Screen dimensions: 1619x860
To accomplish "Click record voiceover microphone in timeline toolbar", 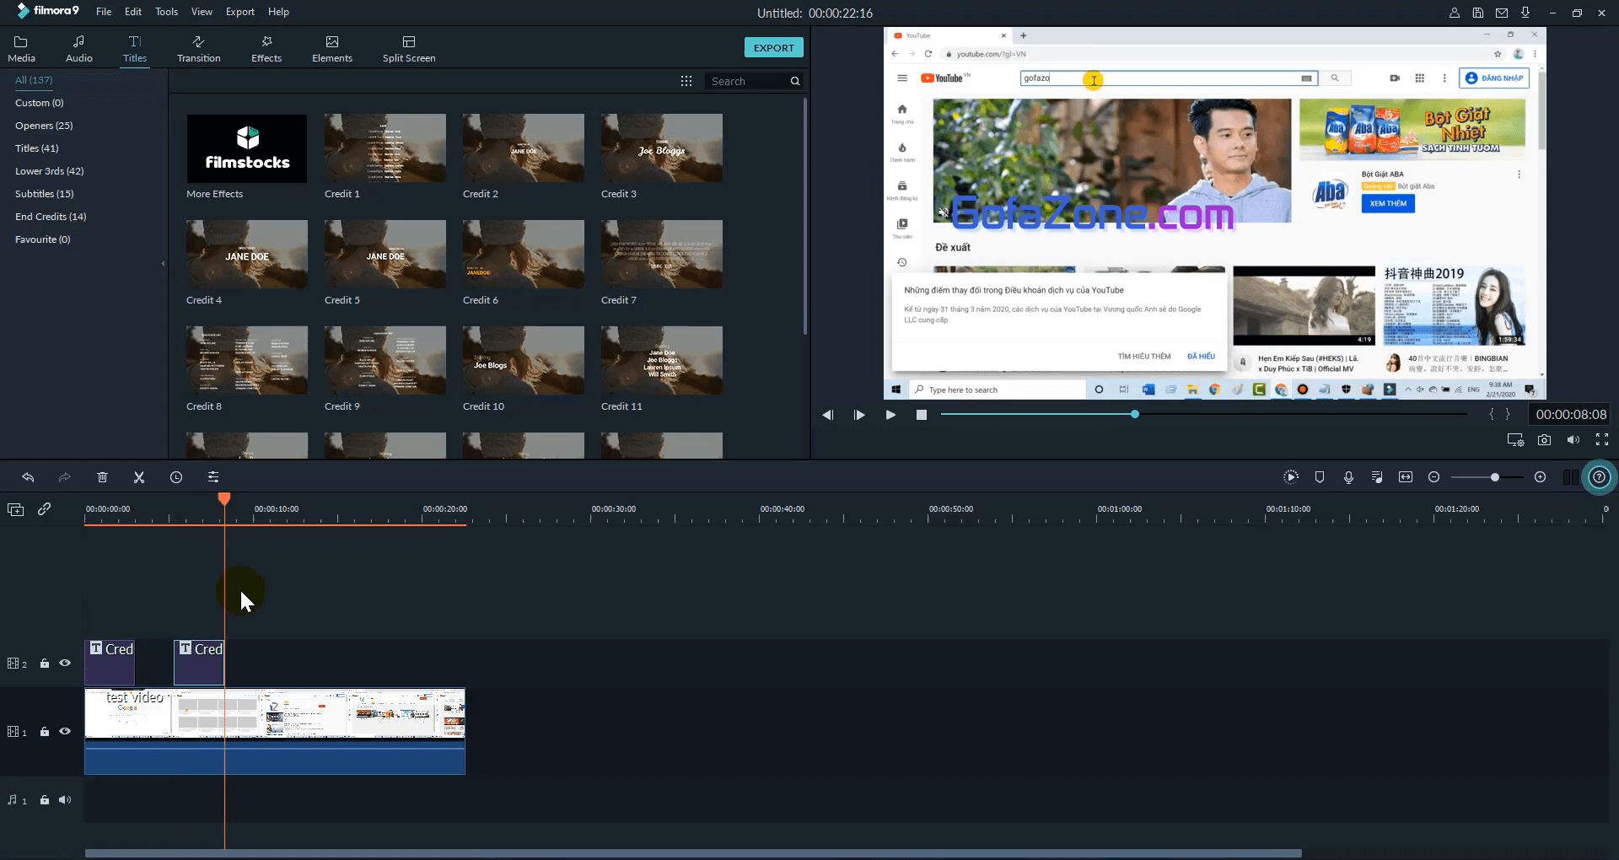I will pyautogui.click(x=1348, y=477).
